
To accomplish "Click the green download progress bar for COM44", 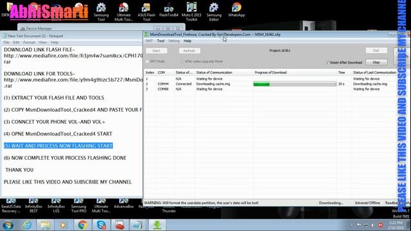I will (x=295, y=84).
